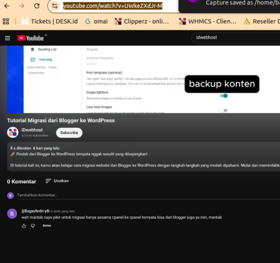Click Balas to reply to the comment
Image resolution: width=280 pixels, height=263 pixels.
pos(47,225)
